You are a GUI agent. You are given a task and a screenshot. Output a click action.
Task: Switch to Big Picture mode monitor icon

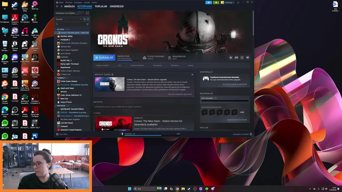[x=238, y=2]
